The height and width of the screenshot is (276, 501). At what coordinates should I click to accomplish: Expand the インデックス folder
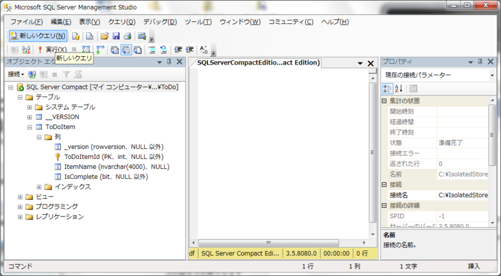click(x=39, y=187)
